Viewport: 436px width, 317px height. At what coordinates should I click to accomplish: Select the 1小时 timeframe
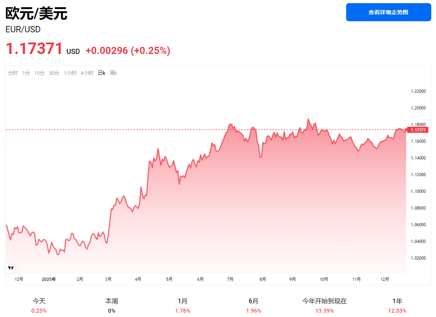(70, 73)
